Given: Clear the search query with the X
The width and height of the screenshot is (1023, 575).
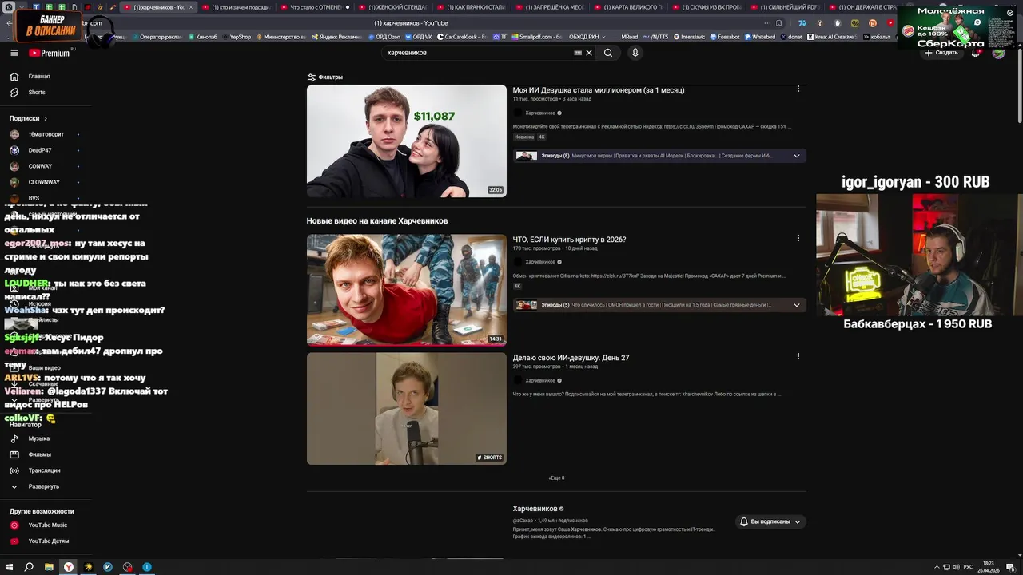Looking at the screenshot, I should (x=589, y=53).
